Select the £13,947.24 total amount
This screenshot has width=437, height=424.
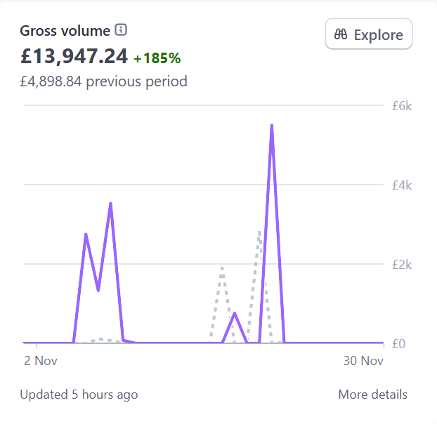click(74, 56)
